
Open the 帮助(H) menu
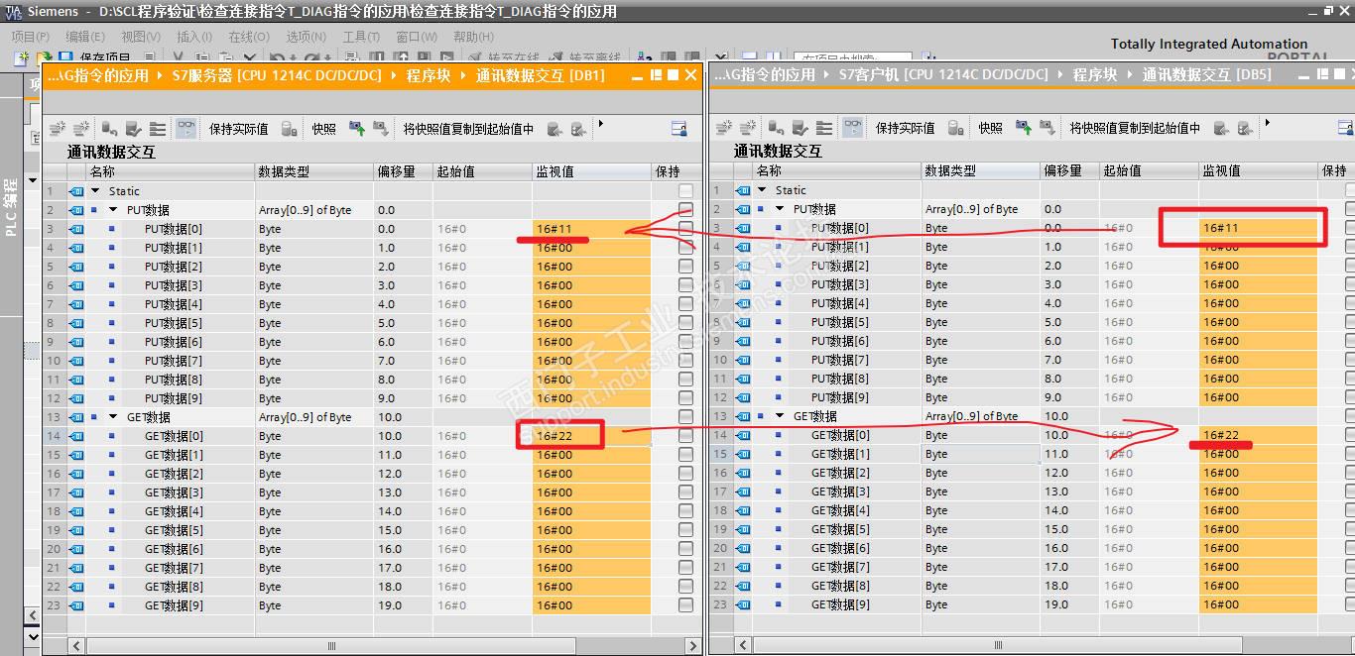(474, 37)
